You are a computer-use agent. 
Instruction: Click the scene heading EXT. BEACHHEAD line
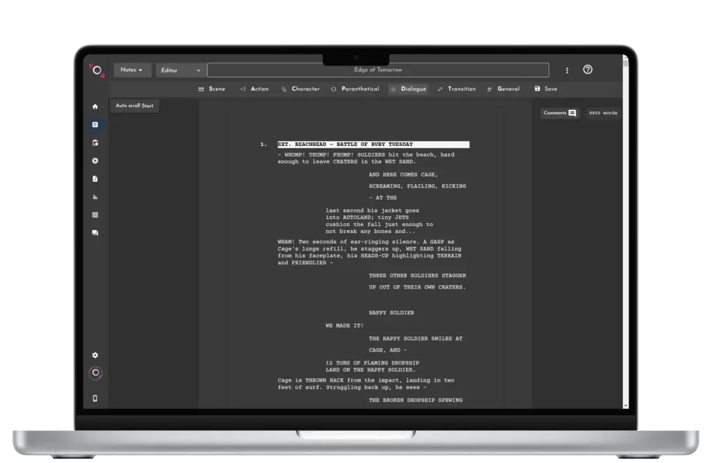[x=373, y=145]
